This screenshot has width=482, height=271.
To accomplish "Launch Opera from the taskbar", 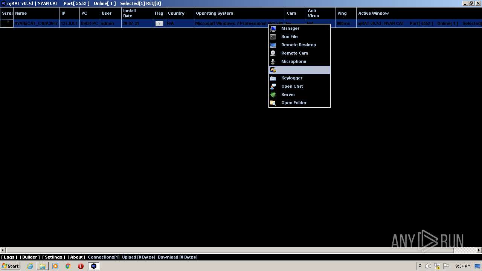I will (81, 266).
